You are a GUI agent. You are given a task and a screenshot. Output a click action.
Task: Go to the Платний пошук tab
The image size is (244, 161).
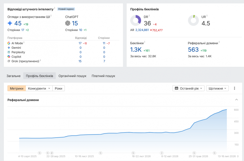pyautogui.click(x=103, y=76)
